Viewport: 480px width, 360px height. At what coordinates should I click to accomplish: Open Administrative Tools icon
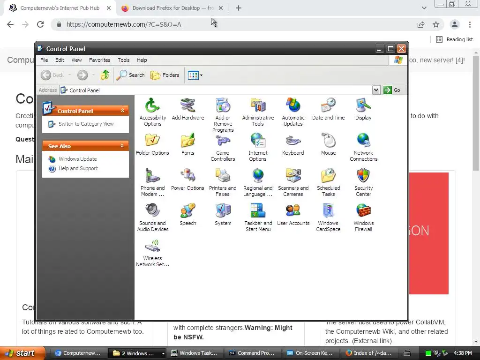(258, 112)
